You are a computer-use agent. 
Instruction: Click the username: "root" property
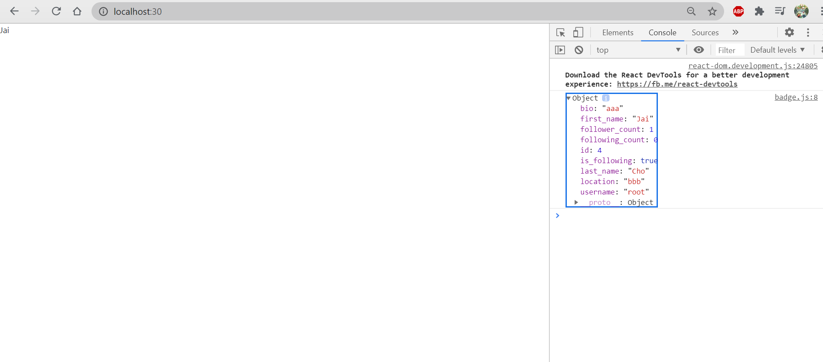(x=615, y=192)
